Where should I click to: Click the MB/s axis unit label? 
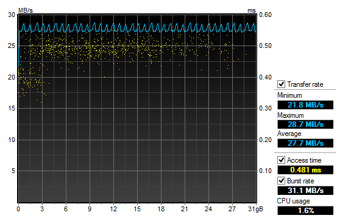tap(26, 10)
